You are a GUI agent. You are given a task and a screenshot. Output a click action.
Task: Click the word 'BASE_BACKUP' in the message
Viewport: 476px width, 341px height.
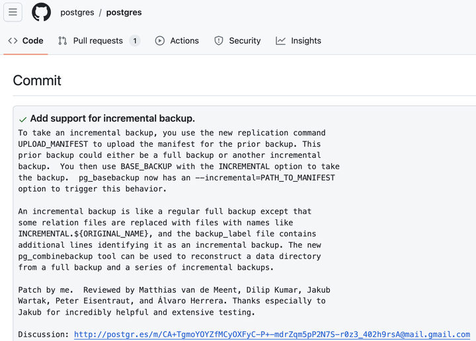[146, 167]
